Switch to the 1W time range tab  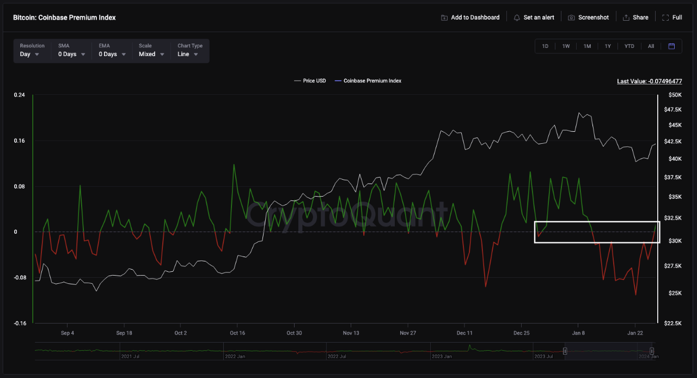[566, 46]
